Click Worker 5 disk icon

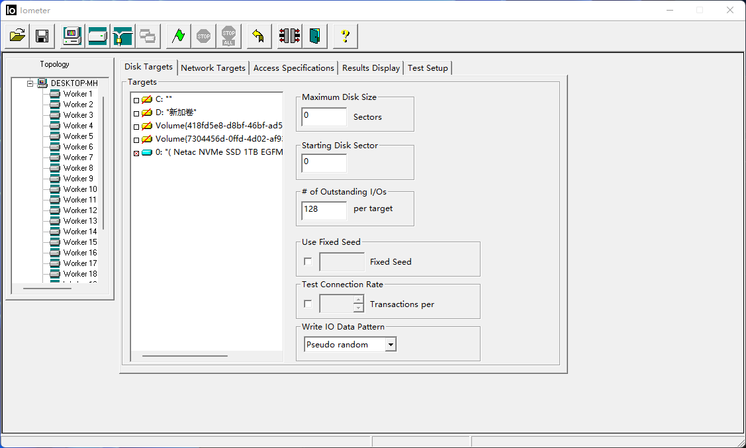(55, 136)
